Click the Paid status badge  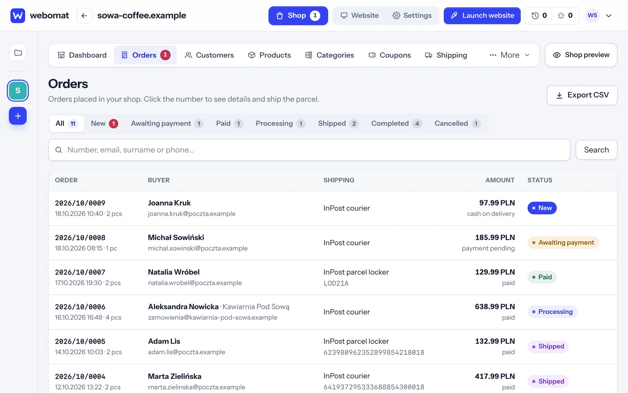542,277
